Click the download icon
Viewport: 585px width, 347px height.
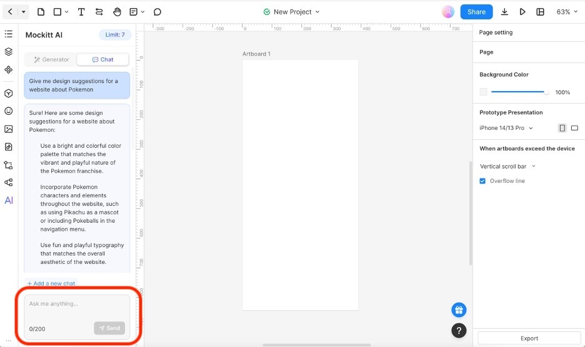click(x=504, y=12)
